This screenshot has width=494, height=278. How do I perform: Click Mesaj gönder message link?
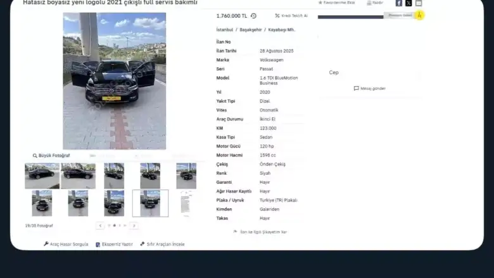click(370, 89)
